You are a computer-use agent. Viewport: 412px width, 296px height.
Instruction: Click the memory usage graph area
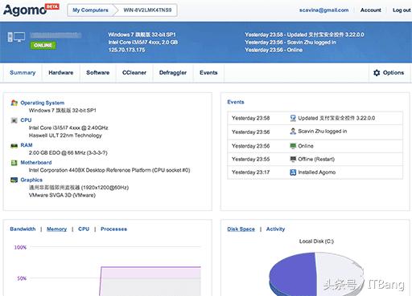(150, 281)
